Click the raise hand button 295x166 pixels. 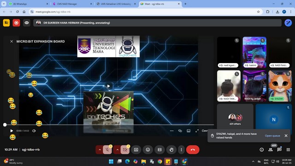click(x=171, y=149)
